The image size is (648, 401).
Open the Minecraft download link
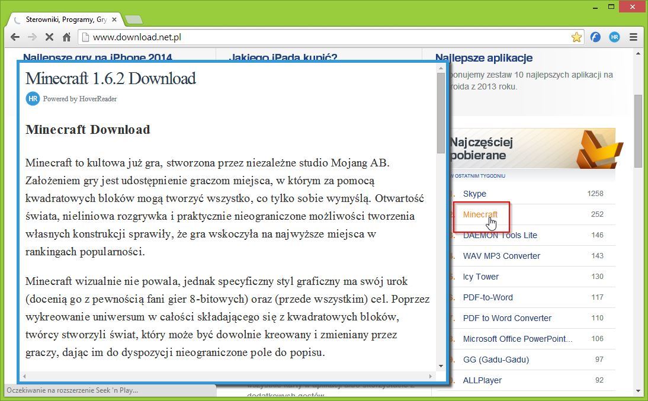(x=480, y=214)
